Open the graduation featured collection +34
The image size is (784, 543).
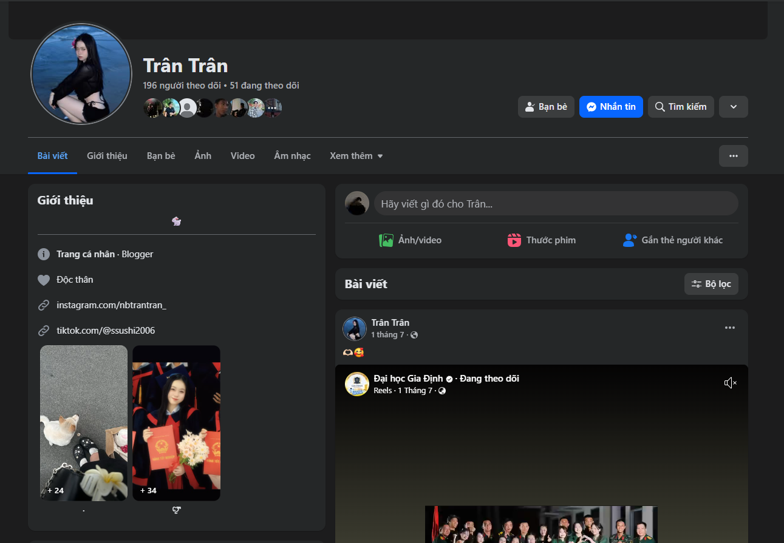coord(177,423)
